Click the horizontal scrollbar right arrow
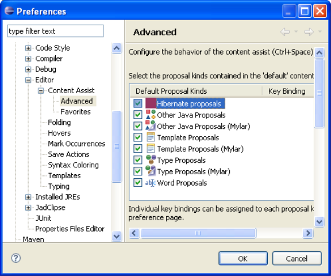 tap(308, 233)
